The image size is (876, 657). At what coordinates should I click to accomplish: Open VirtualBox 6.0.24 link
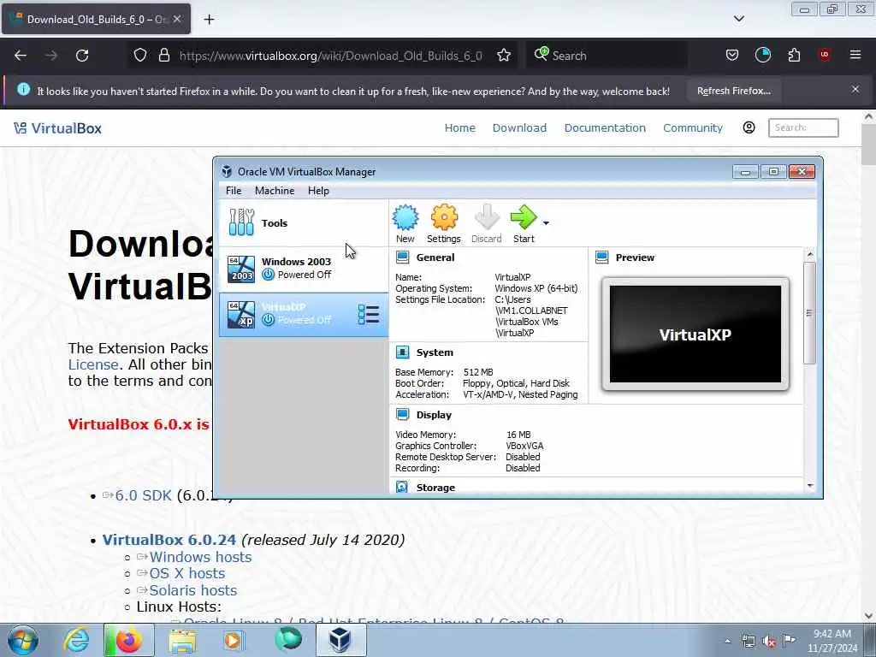tap(169, 540)
